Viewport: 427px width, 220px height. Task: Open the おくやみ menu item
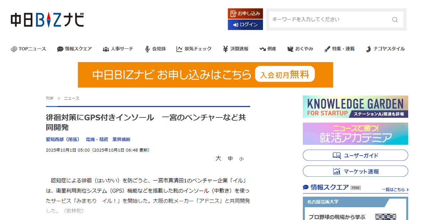coord(300,49)
